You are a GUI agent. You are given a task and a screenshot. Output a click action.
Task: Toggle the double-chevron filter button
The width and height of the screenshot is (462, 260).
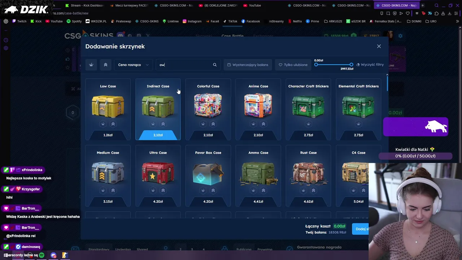coord(105,65)
